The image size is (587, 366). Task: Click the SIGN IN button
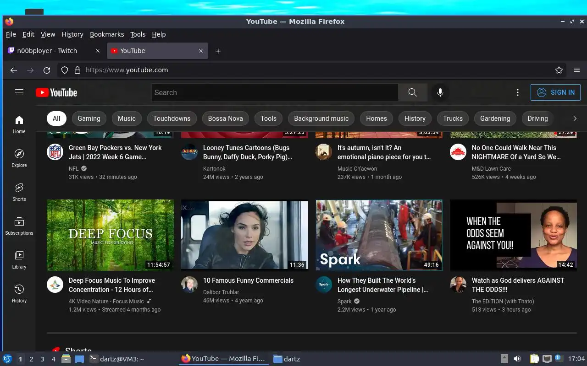pos(555,92)
